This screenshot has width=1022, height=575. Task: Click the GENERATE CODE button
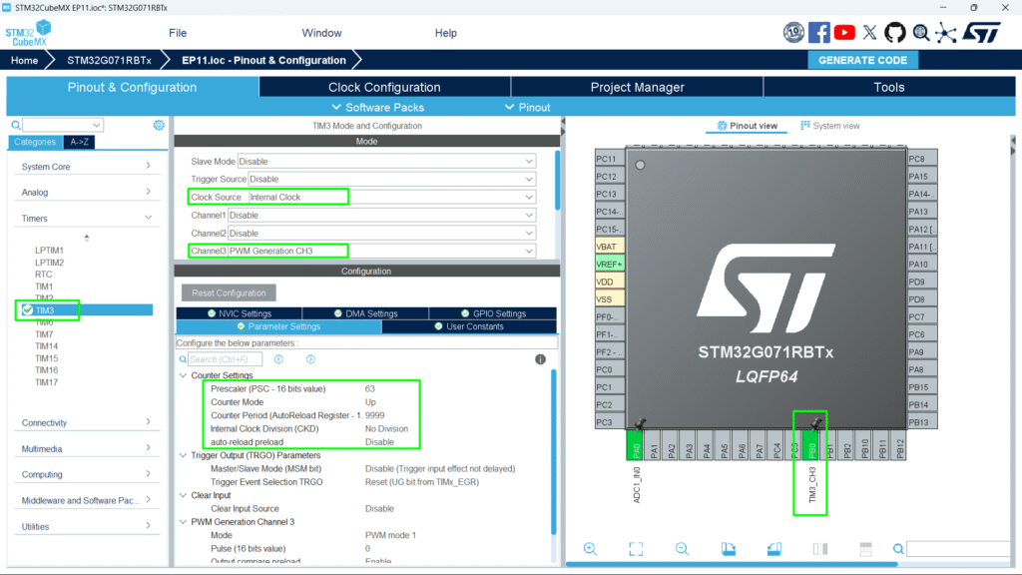pos(862,60)
